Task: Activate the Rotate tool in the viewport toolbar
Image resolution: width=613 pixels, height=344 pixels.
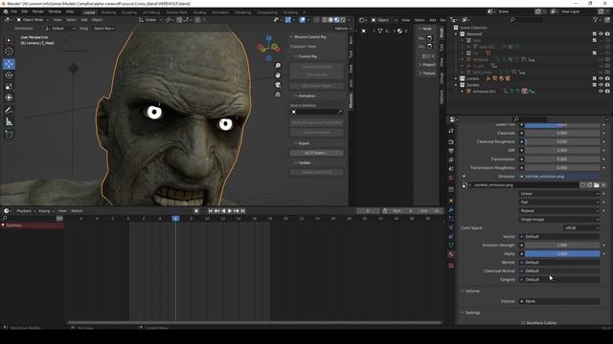Action: 9,75
